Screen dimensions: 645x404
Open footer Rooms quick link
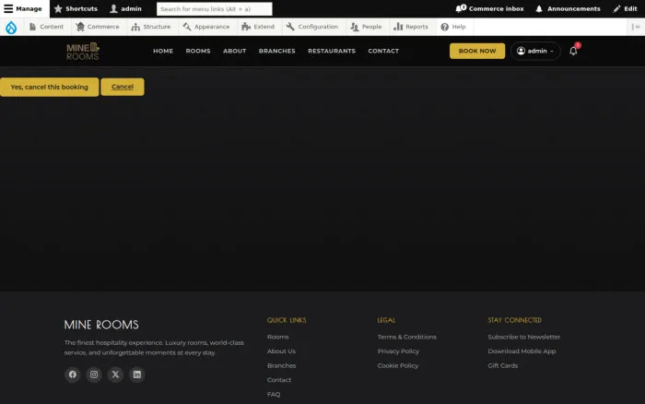pos(278,337)
